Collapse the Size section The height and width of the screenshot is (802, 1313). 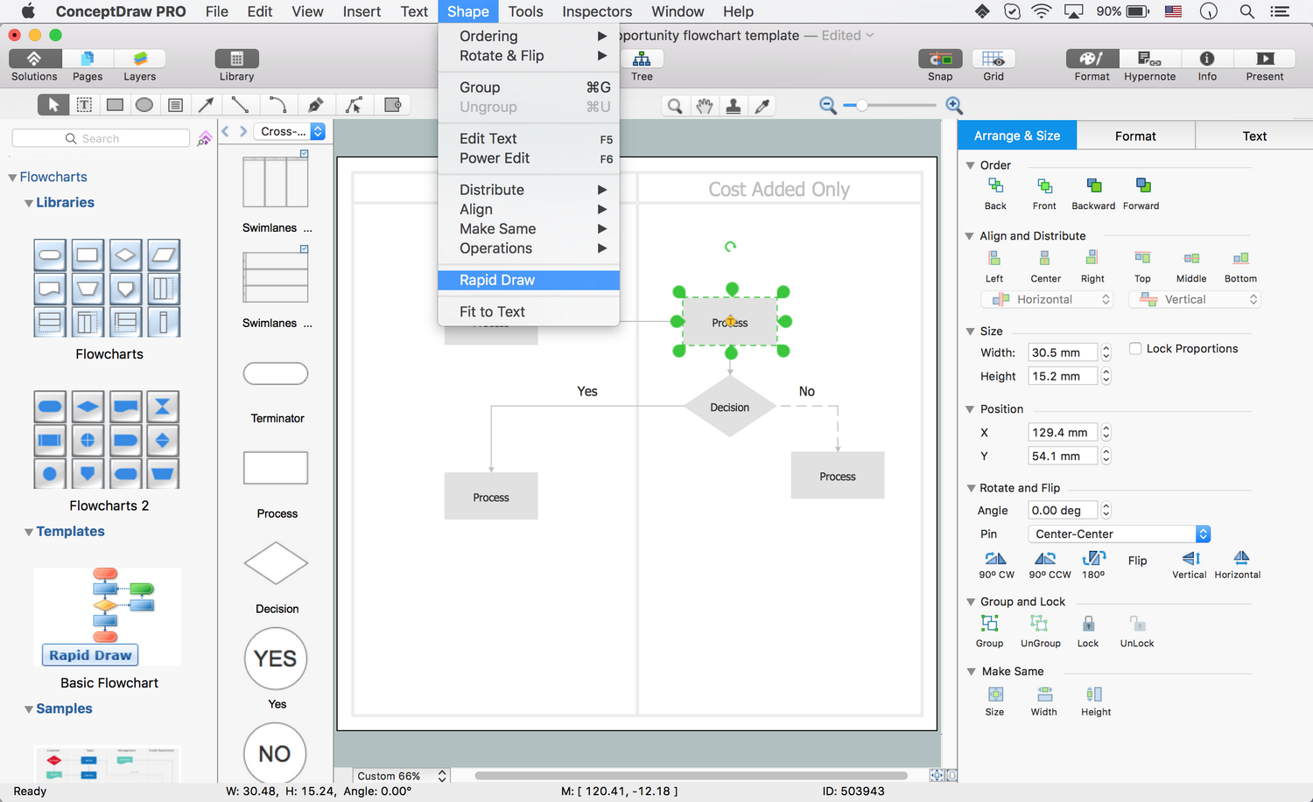click(x=970, y=331)
